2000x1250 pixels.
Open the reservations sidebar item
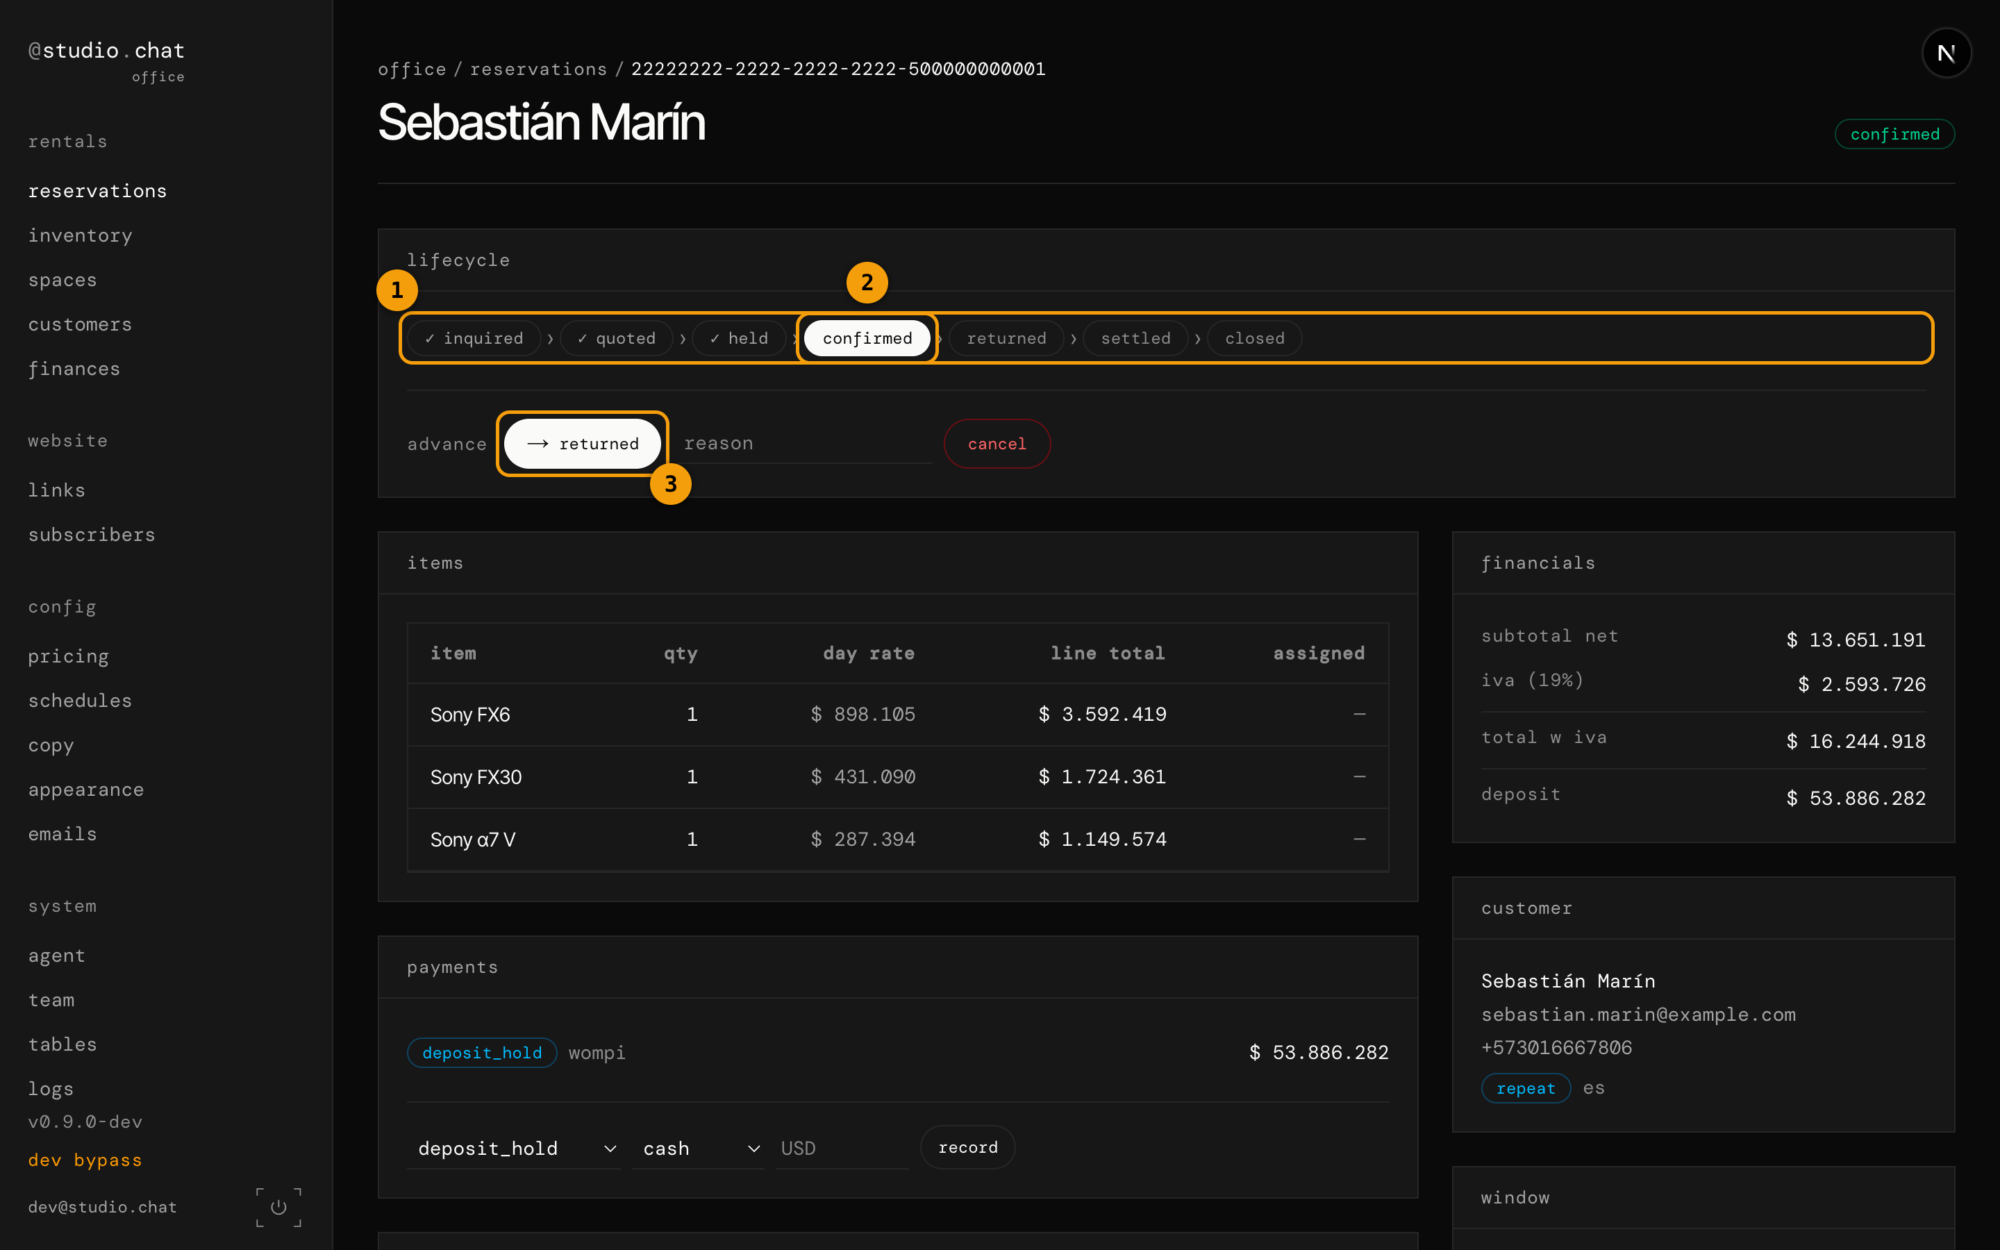97,191
